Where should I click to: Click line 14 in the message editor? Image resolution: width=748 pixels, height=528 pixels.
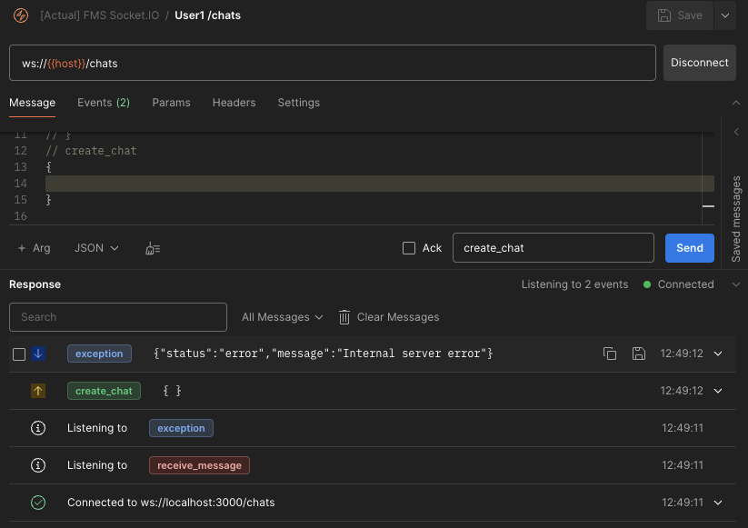coord(379,184)
